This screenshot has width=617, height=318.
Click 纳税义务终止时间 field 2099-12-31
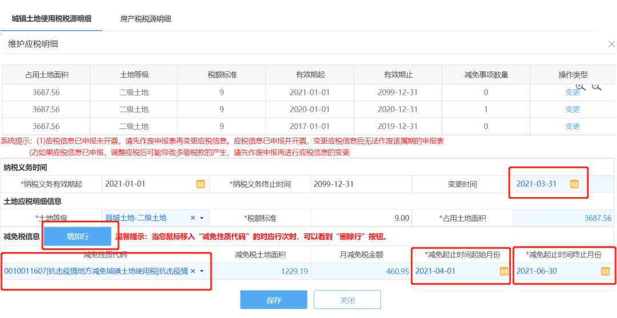coord(361,184)
